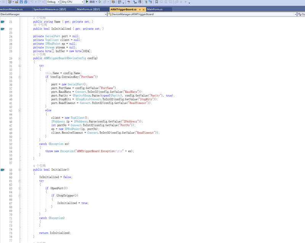Viewport: 305px width, 243px height.
Task: Click the next bookmark icon
Action: click(165, 2)
